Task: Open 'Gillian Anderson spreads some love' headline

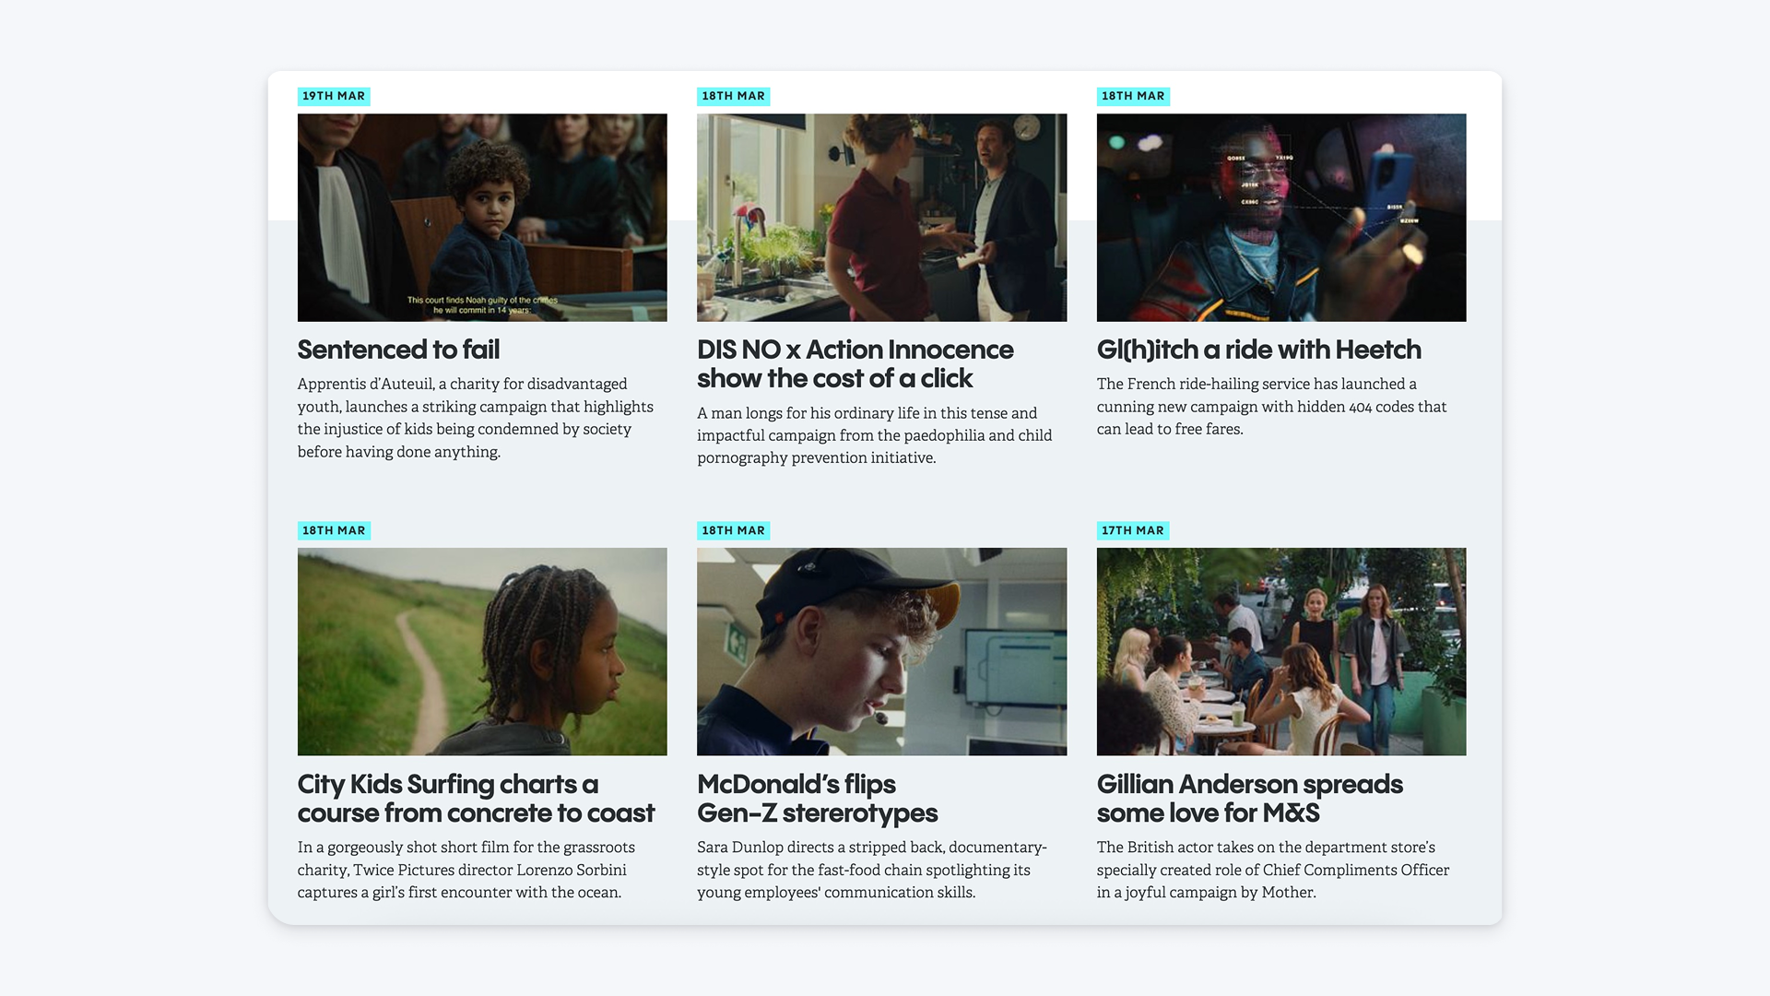Action: [x=1250, y=798]
